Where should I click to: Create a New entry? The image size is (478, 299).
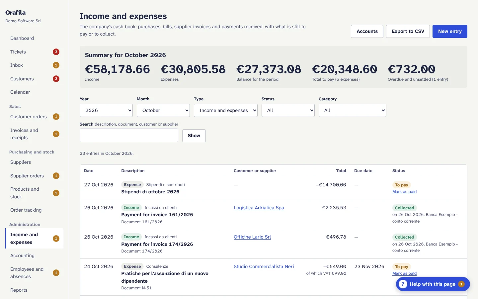point(450,31)
